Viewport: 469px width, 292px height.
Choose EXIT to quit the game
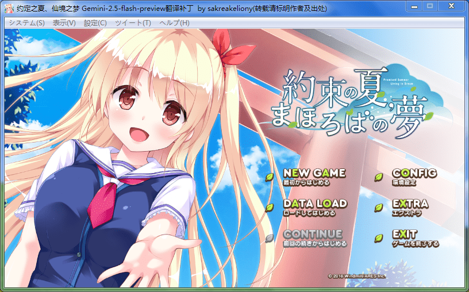tap(405, 237)
